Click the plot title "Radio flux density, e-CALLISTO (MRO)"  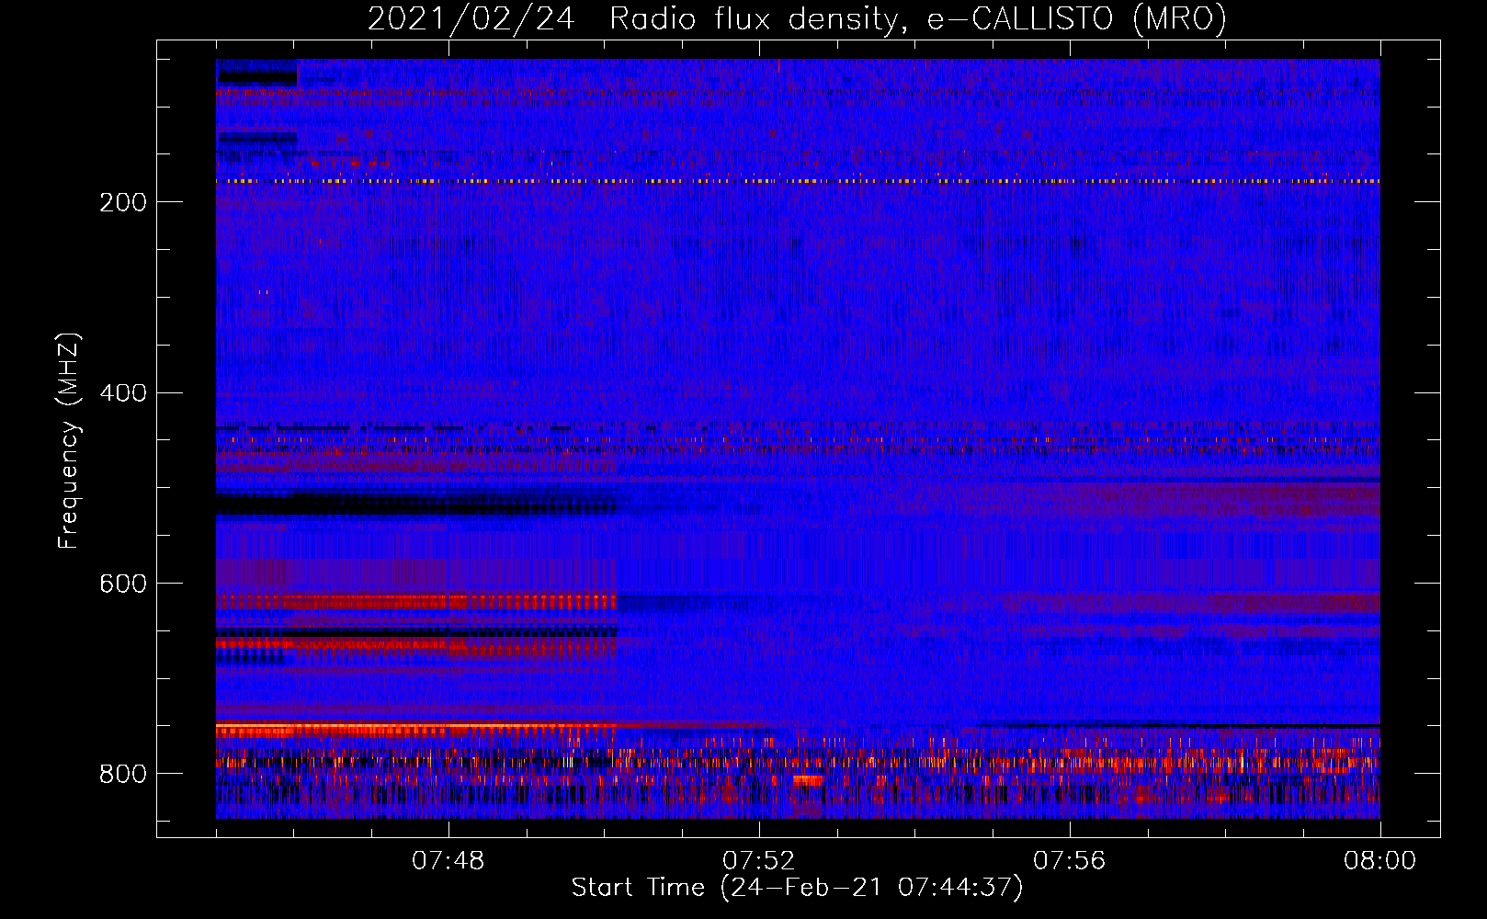click(918, 18)
